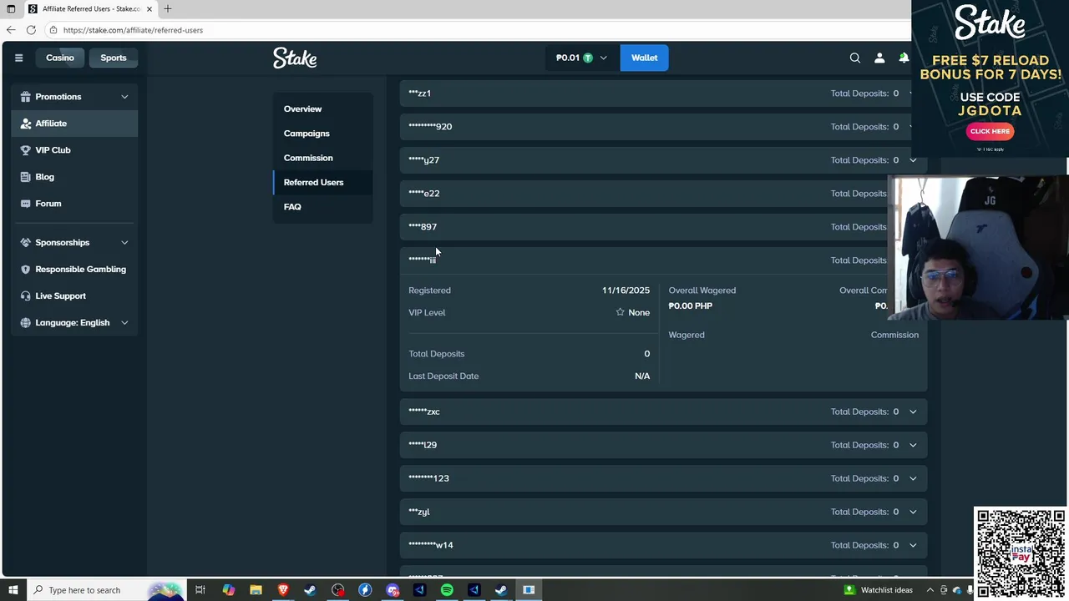Viewport: 1069px width, 601px height.
Task: Click the Stake logo in header
Action: pyautogui.click(x=295, y=58)
